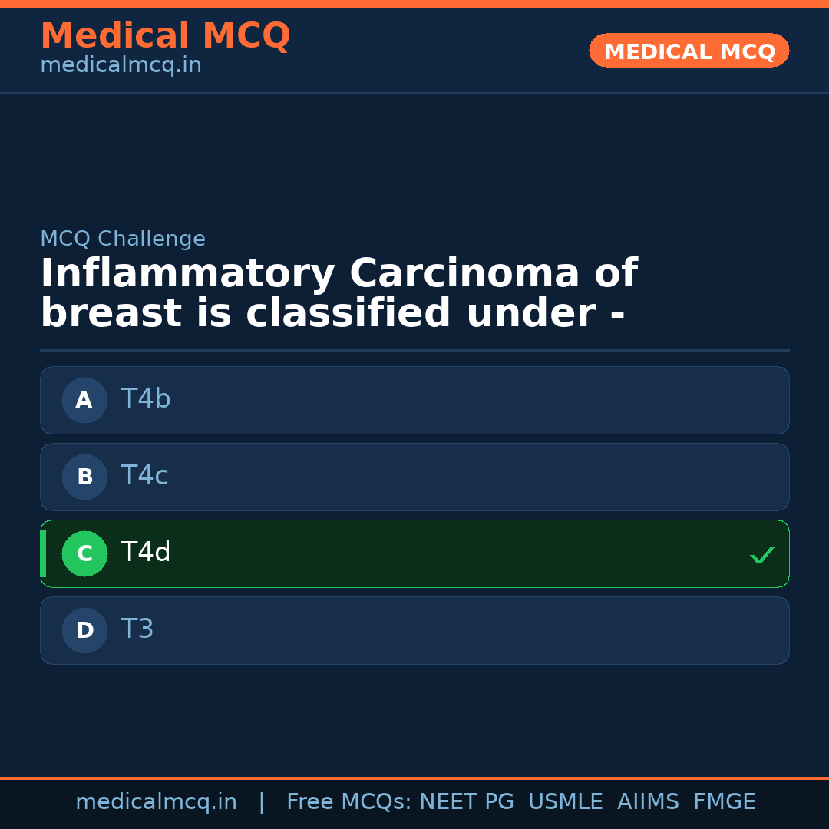The height and width of the screenshot is (829, 829).
Task: Pick the T3 answer text
Action: tap(137, 629)
